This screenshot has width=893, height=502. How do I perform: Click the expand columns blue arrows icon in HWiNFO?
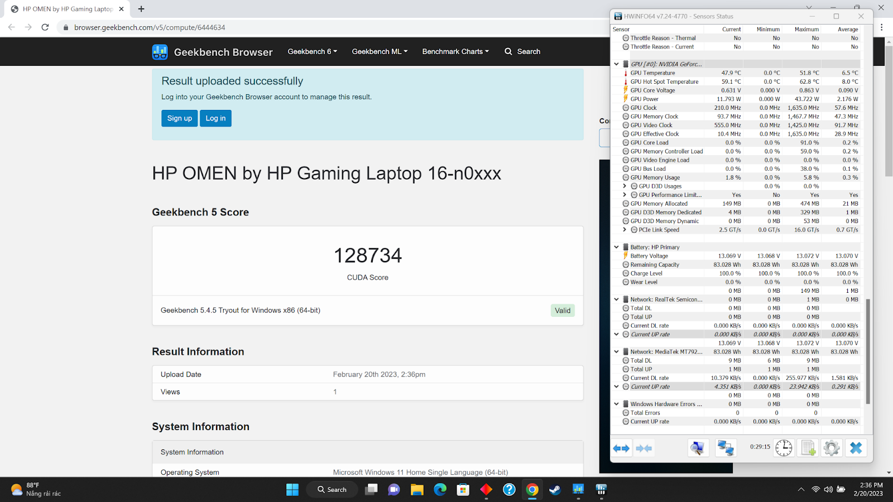[x=621, y=448]
